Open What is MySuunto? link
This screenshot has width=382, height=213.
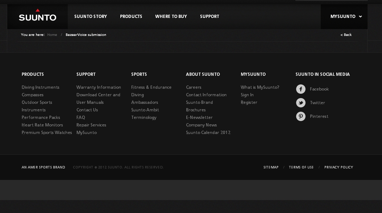pos(260,87)
